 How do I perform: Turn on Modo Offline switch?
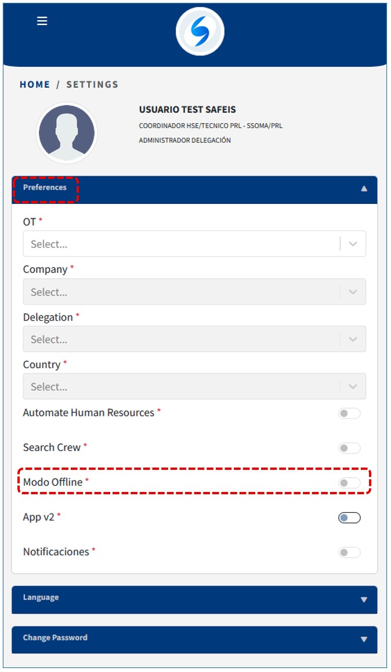point(349,483)
